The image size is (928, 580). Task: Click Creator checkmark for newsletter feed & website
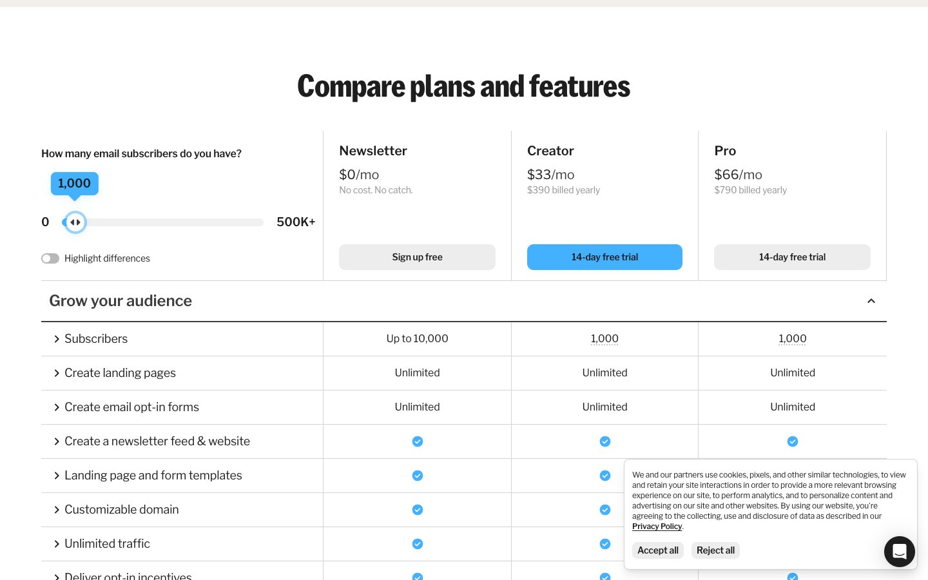(x=604, y=441)
